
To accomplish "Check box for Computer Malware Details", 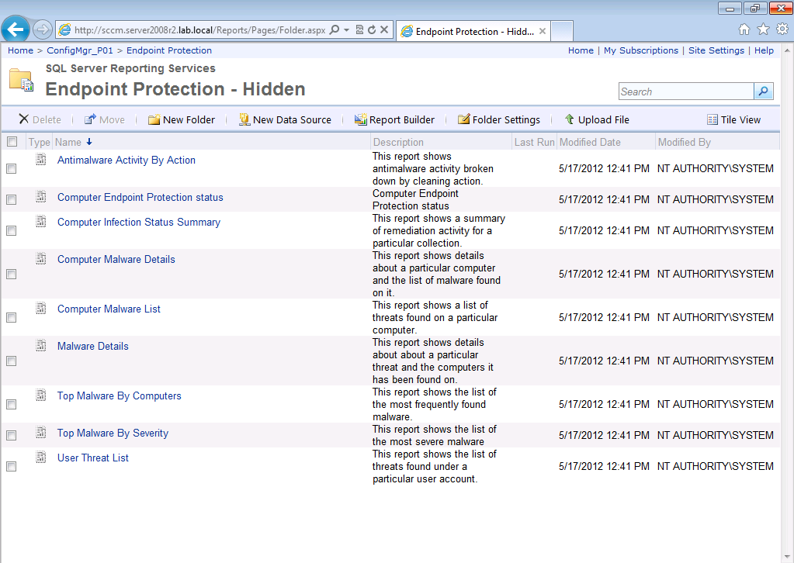I will pyautogui.click(x=11, y=274).
